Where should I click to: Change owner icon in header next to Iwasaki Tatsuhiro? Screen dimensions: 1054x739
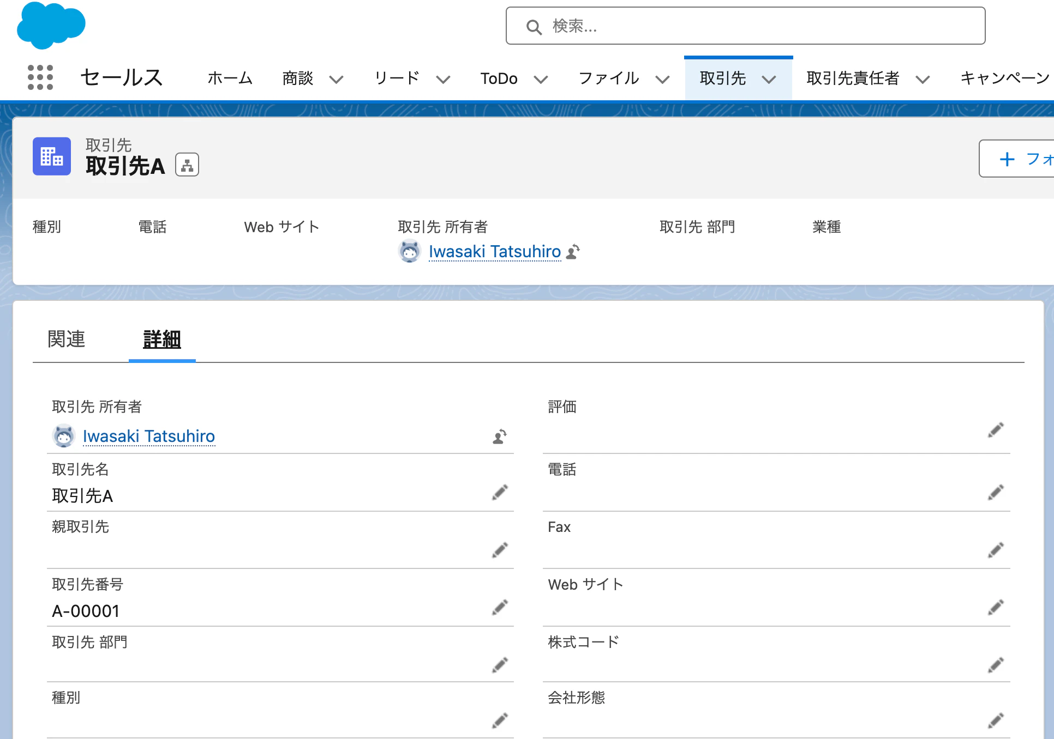click(573, 252)
